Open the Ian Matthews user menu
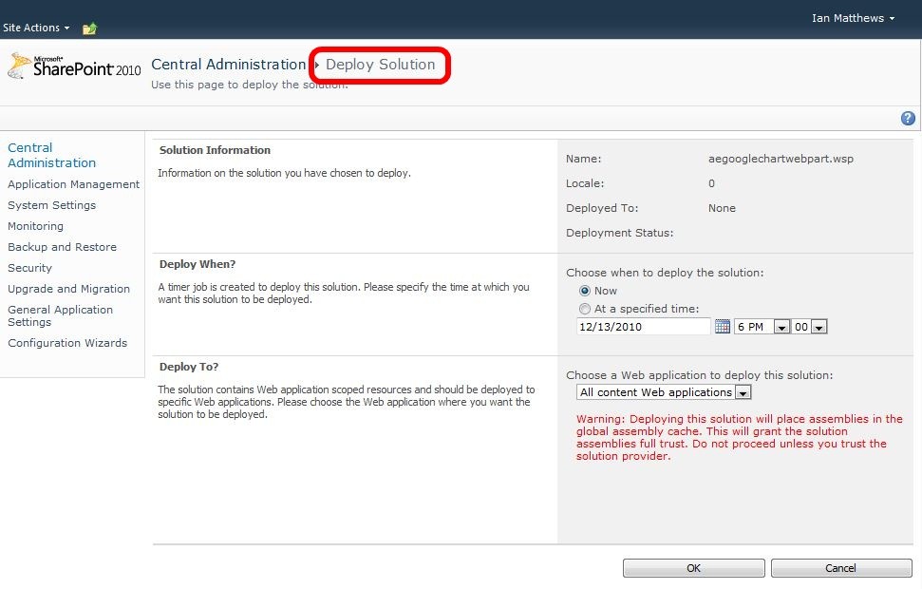This screenshot has height=589, width=922. point(853,18)
